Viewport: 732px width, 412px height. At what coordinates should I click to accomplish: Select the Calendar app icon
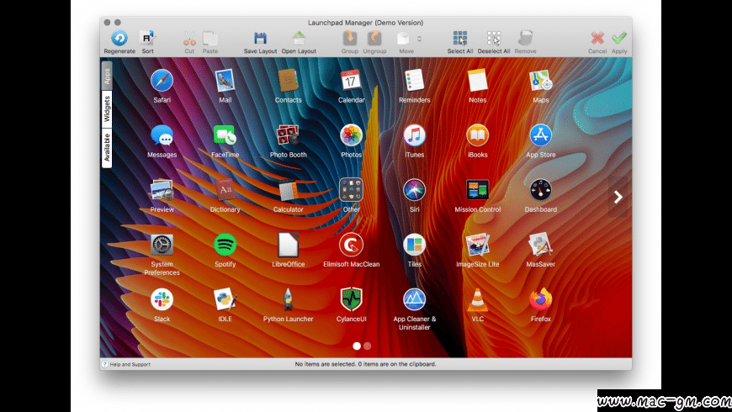point(351,81)
